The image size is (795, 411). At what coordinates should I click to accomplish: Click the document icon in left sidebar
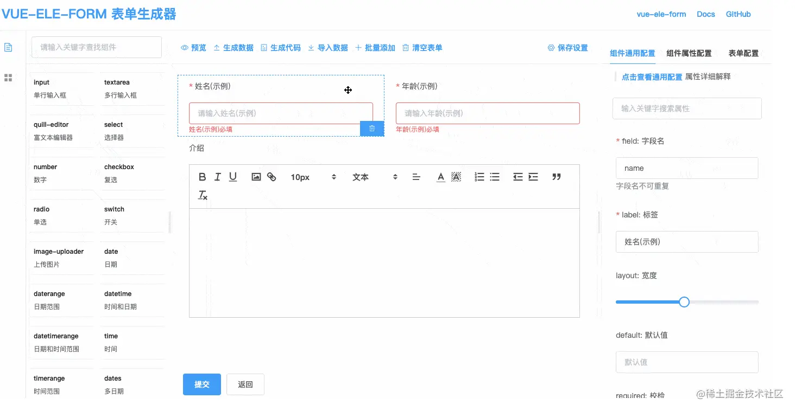click(8, 48)
